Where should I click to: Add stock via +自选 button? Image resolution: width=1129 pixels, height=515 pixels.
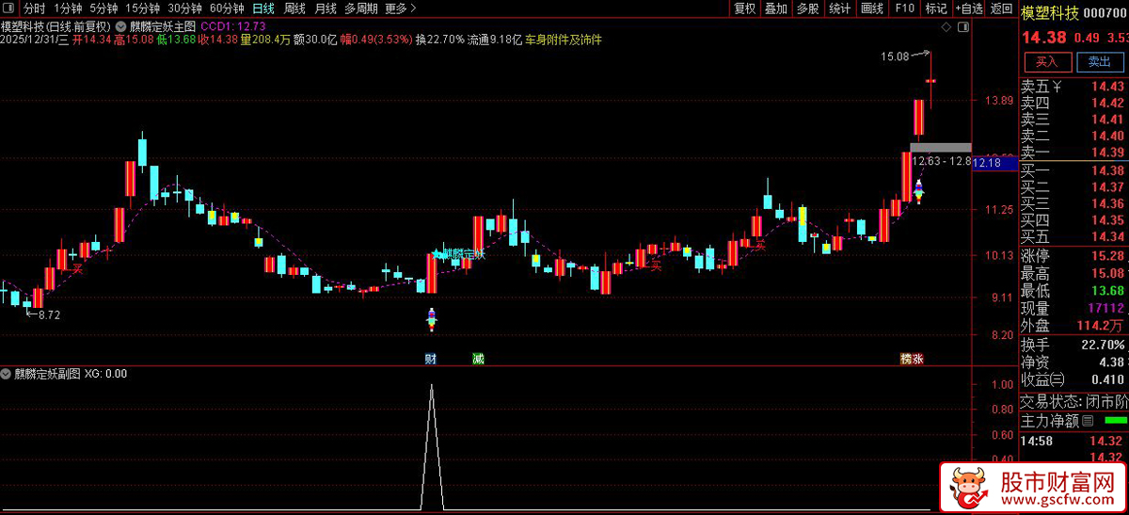(968, 8)
